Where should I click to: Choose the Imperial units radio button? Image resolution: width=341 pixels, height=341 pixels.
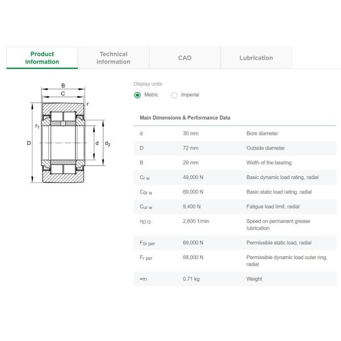[x=174, y=95]
